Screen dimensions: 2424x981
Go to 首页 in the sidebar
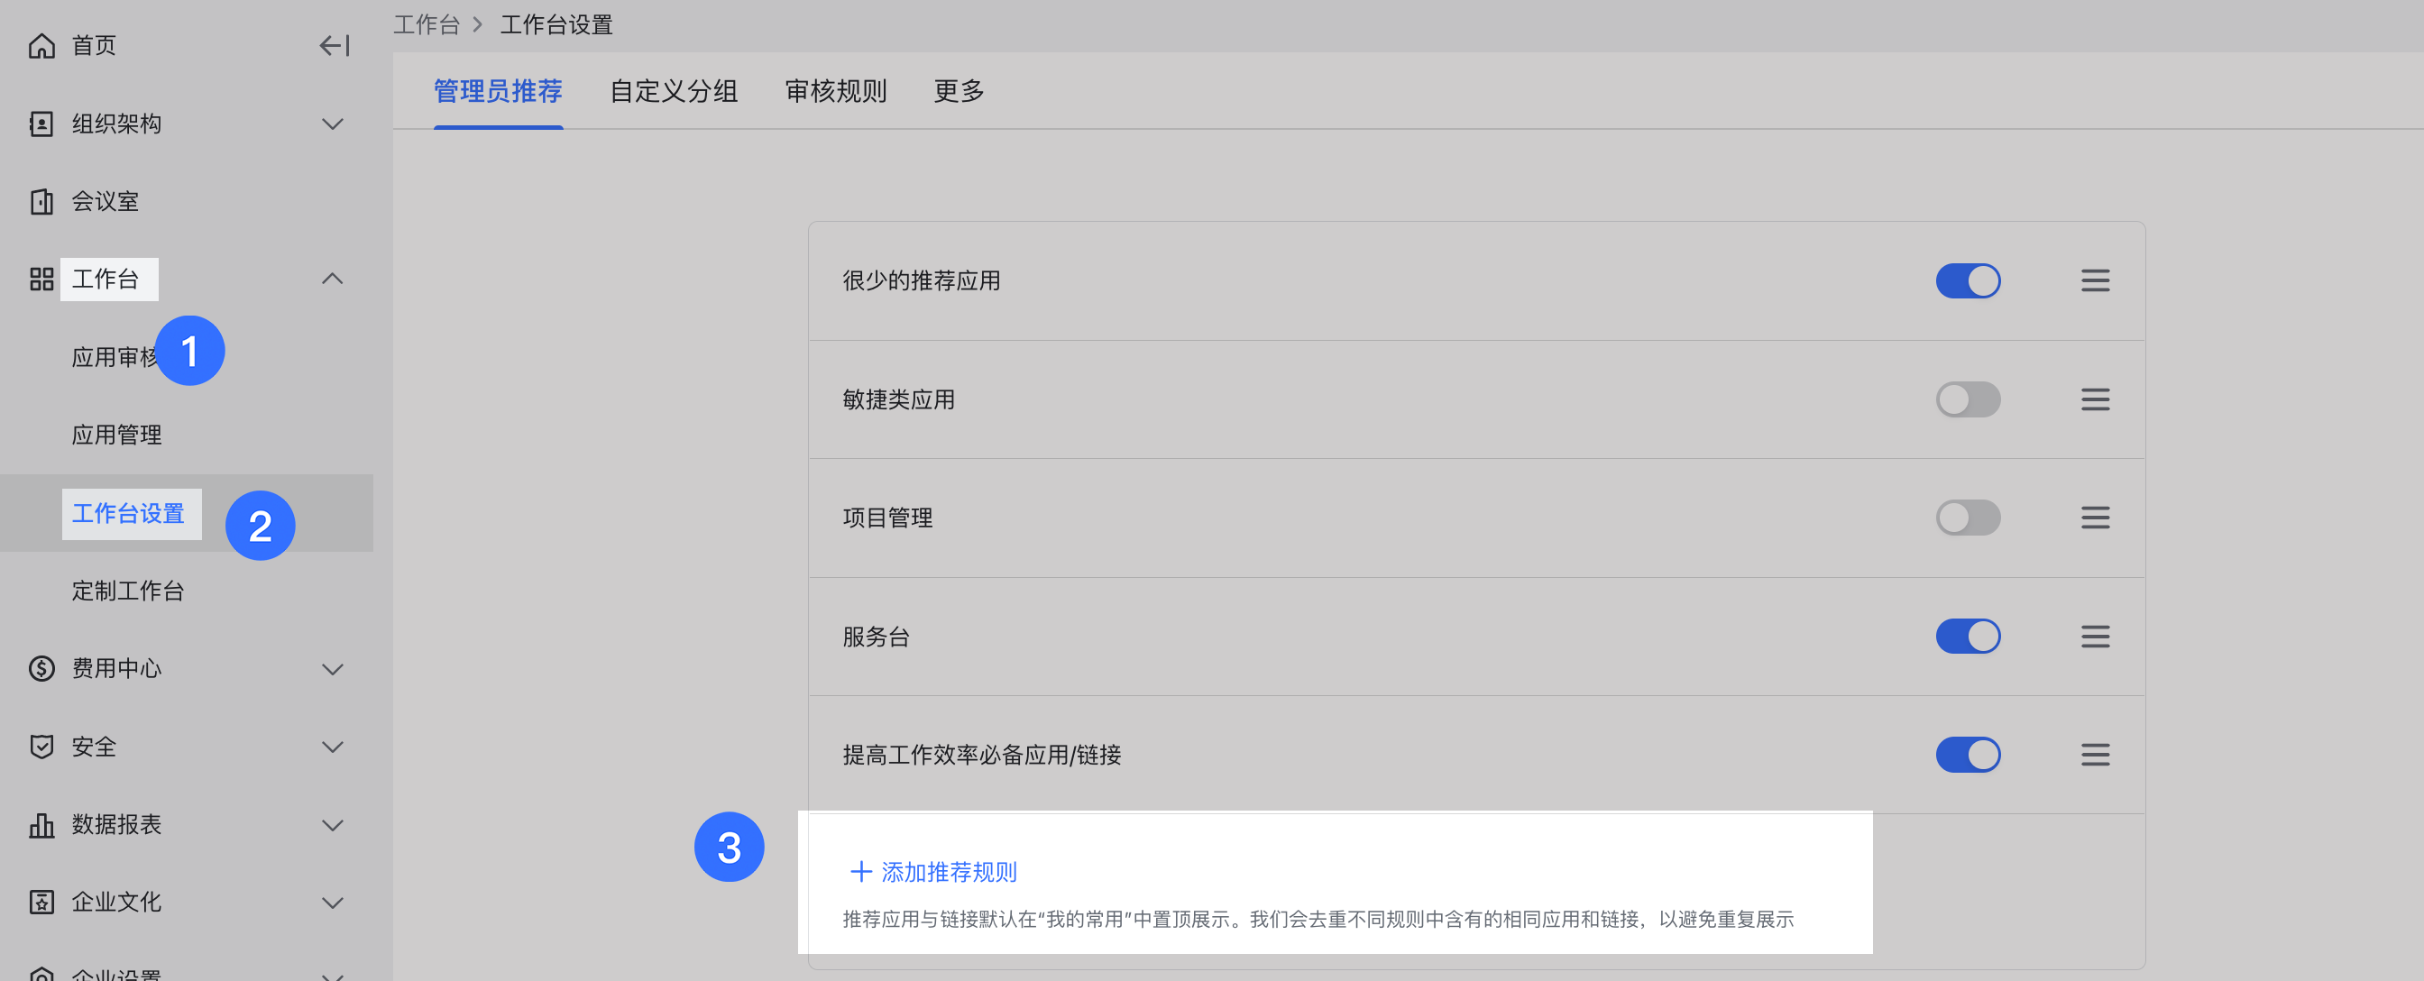[x=94, y=45]
